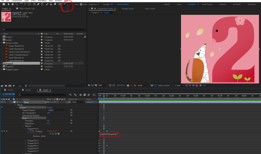Select the Clone Stamp tool

click(x=51, y=4)
